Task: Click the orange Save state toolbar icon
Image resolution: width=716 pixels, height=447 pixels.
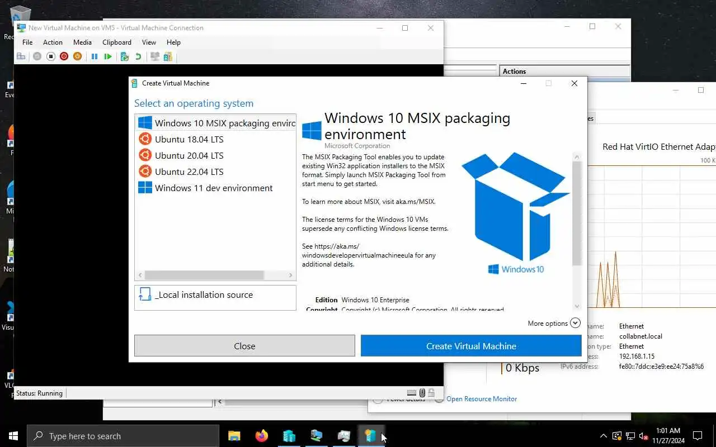Action: click(x=77, y=56)
